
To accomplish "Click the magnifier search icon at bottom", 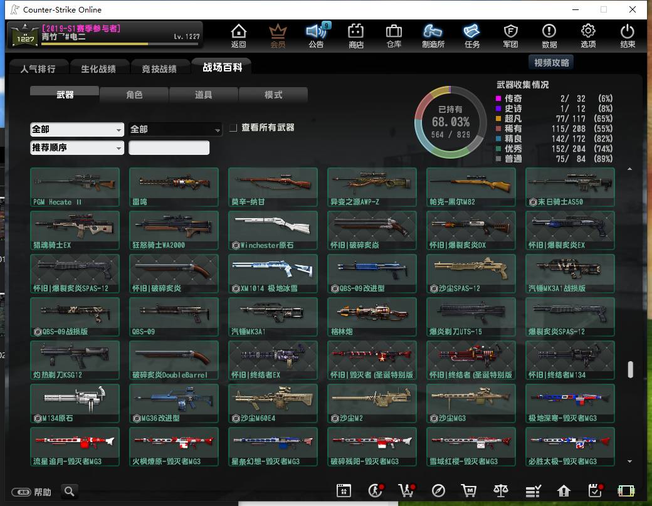I will pyautogui.click(x=70, y=492).
